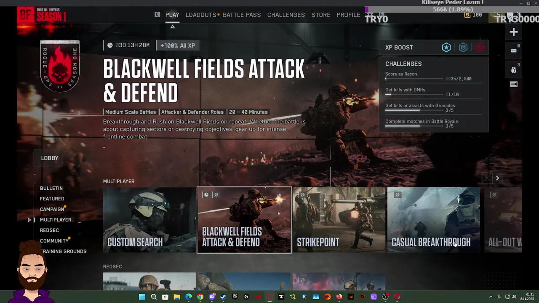This screenshot has height=303, width=539.
Task: Select BULLETIN in the side menu
Action: [x=51, y=188]
